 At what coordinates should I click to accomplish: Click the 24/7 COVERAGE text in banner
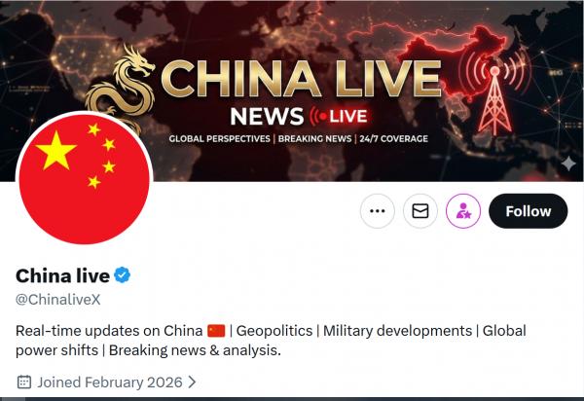click(393, 139)
